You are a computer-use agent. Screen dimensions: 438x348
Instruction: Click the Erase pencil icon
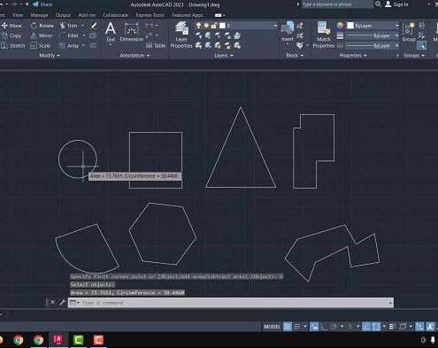(94, 26)
